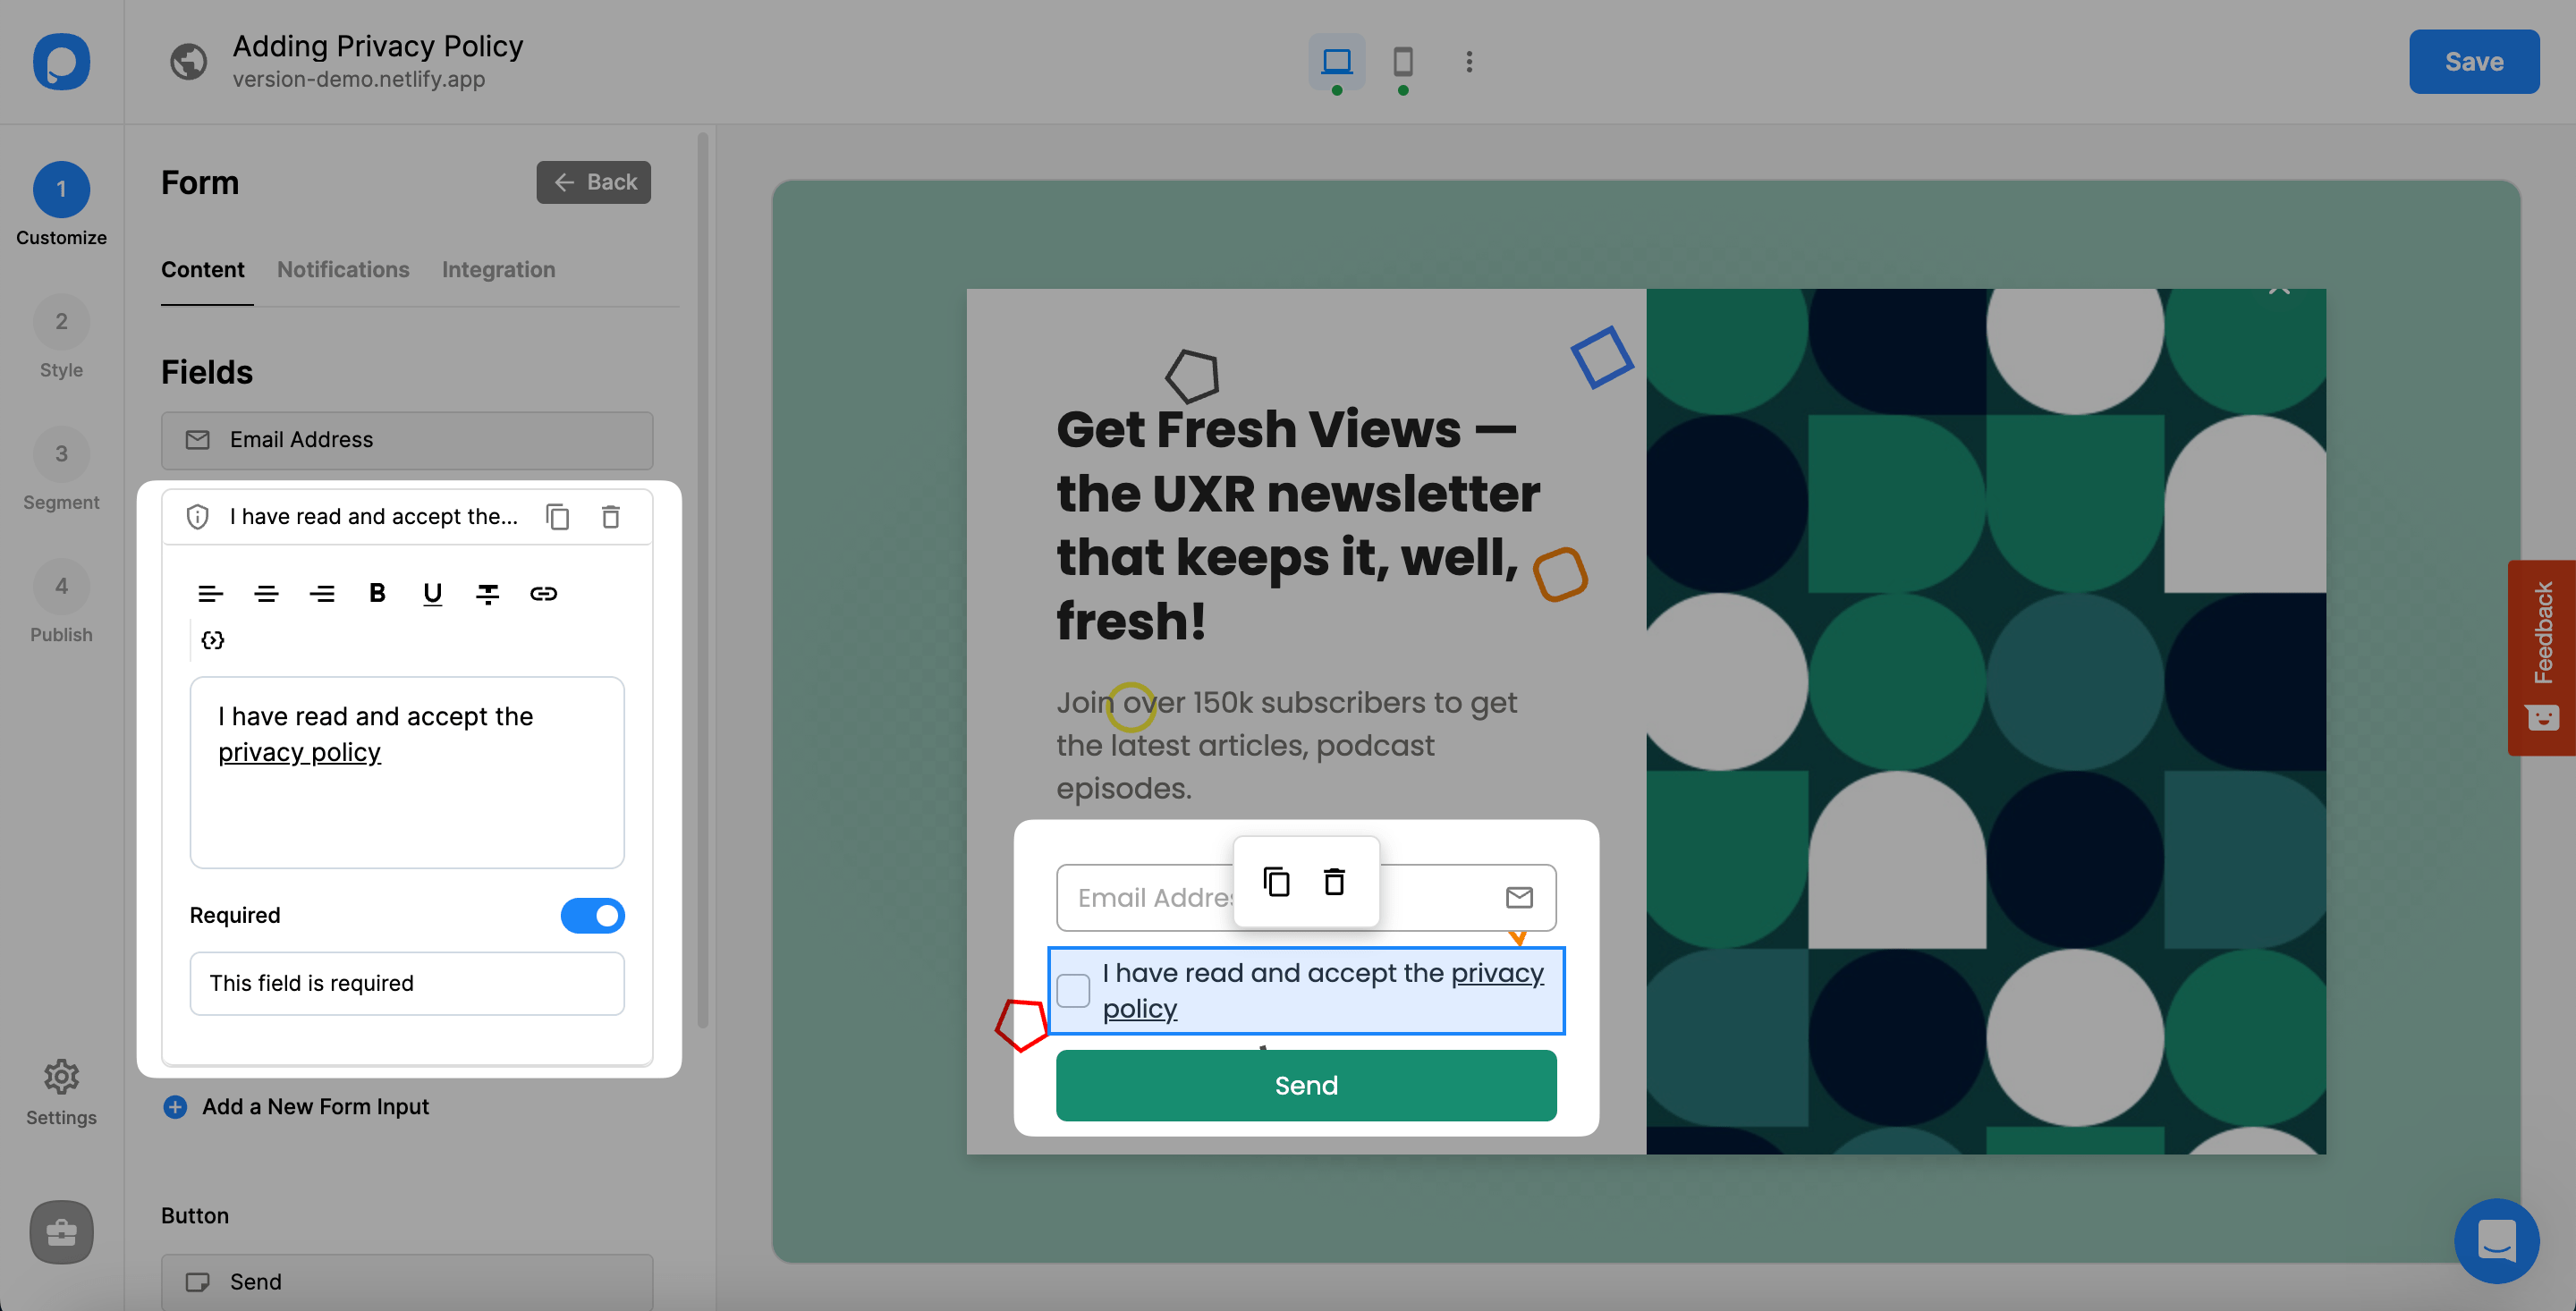The image size is (2576, 1311).
Task: Click the bold formatting icon
Action: pos(377,594)
